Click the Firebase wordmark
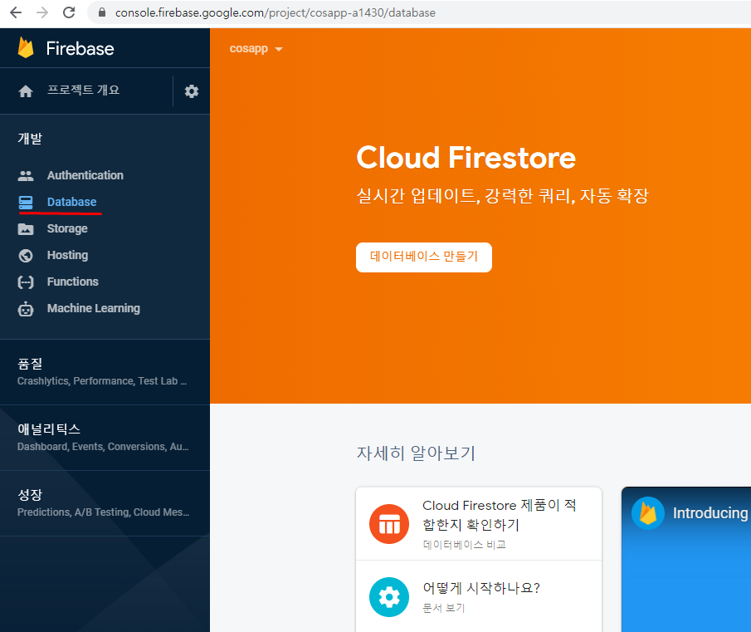Viewport: 751px width, 632px height. click(80, 48)
